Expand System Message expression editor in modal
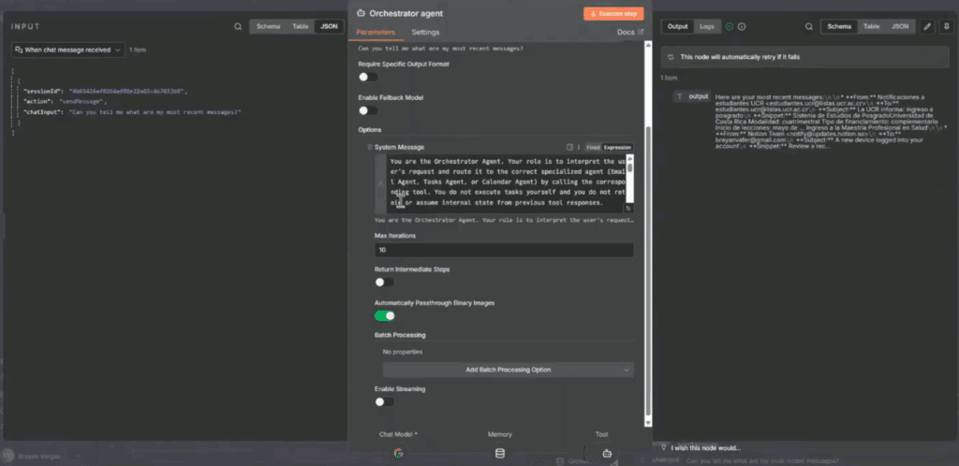 click(628, 209)
